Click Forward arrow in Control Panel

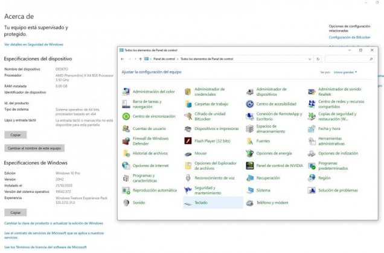(130, 59)
